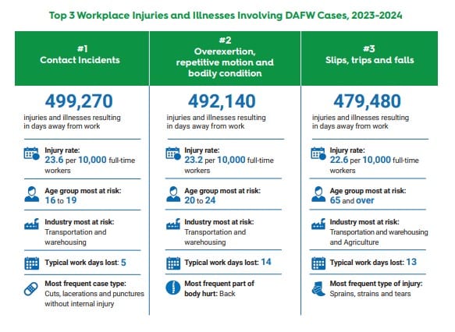Click the 492,140 figure

222,101
